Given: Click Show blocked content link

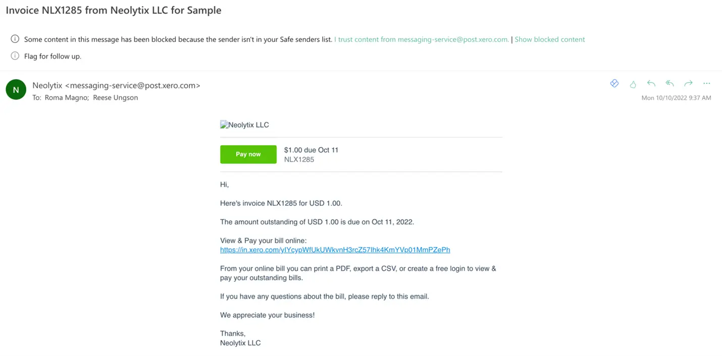Looking at the screenshot, I should click(549, 39).
